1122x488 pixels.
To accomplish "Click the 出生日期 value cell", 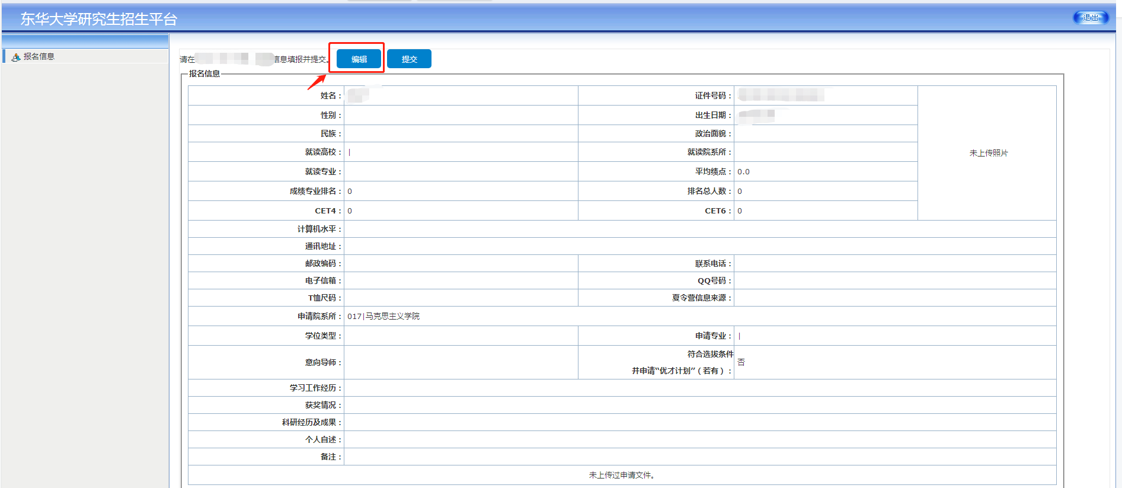I will coord(757,115).
